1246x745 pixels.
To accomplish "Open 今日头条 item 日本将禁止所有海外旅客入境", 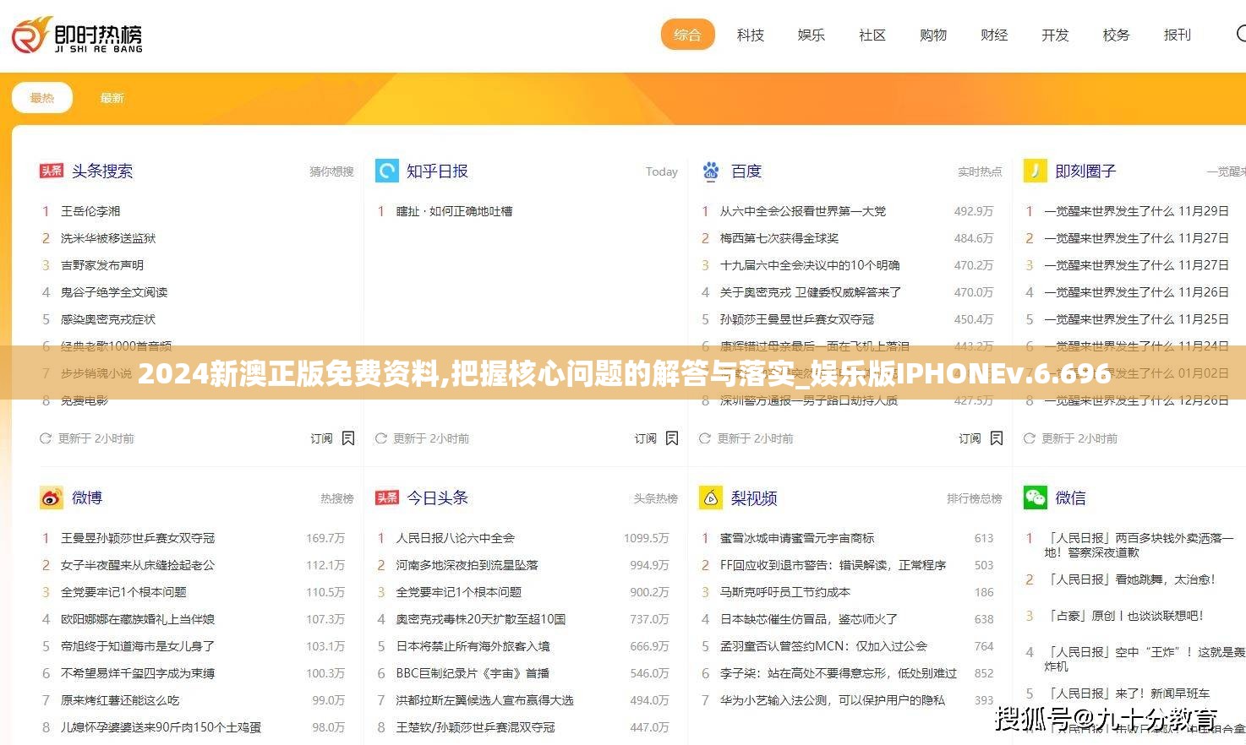I will [x=473, y=646].
